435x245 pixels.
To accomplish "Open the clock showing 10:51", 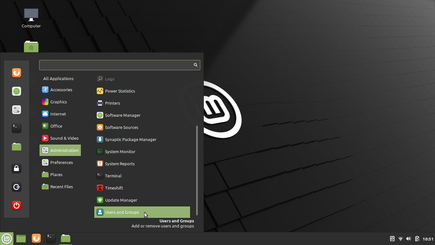I will 428,239.
